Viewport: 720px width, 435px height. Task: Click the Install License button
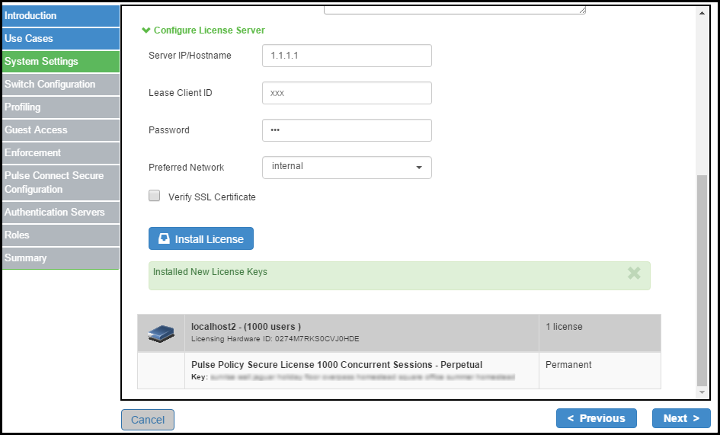[200, 239]
